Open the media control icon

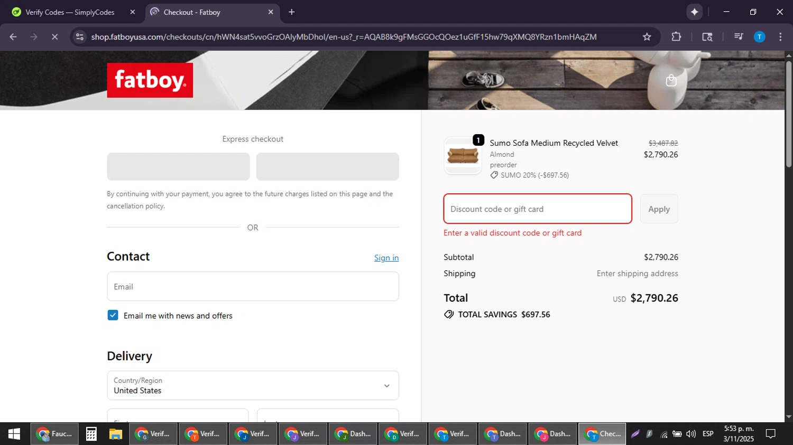coord(739,37)
